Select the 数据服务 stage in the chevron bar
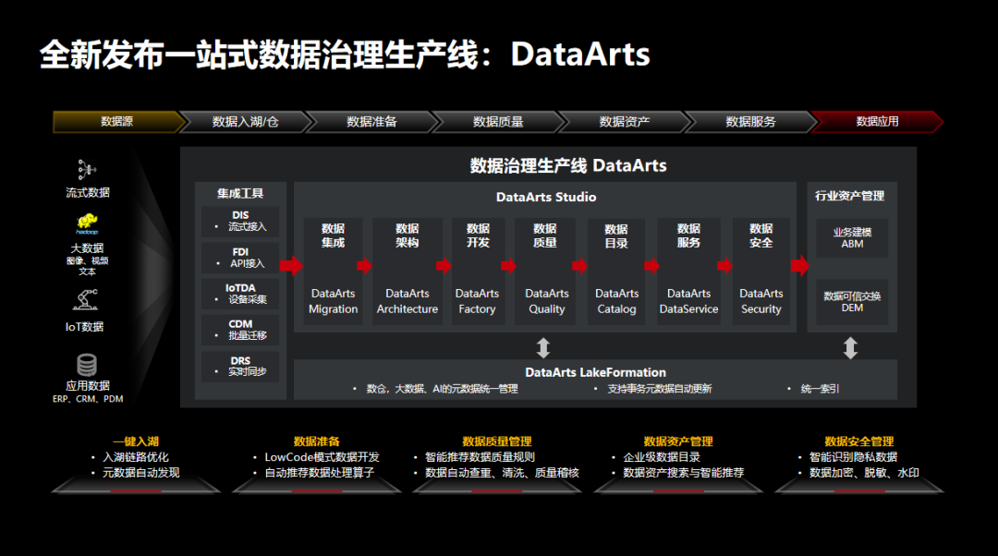998x556 pixels. click(x=751, y=122)
